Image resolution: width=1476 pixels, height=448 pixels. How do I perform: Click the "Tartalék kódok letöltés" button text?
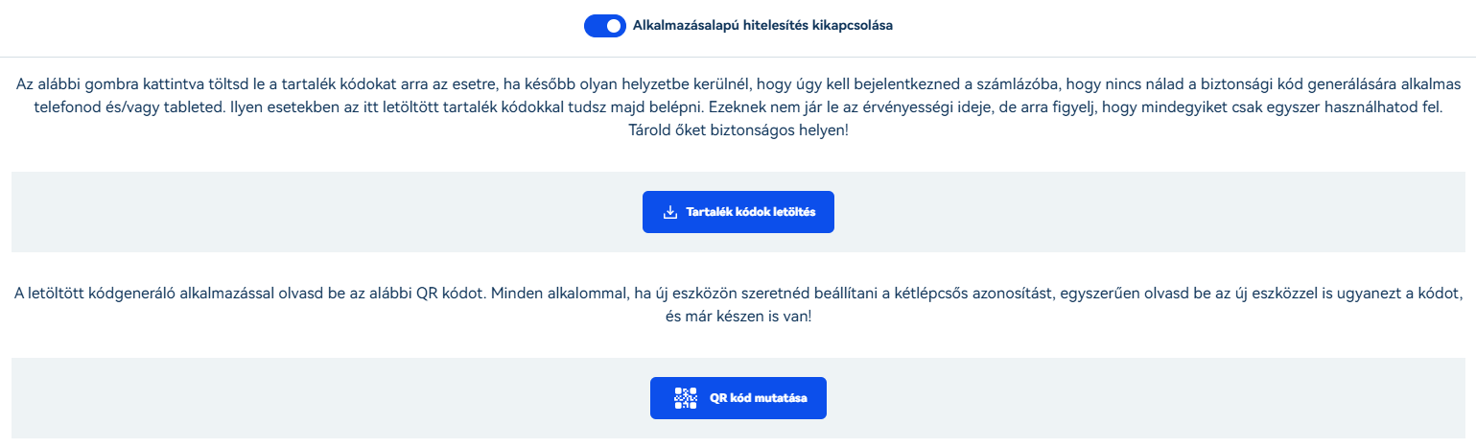pos(751,212)
